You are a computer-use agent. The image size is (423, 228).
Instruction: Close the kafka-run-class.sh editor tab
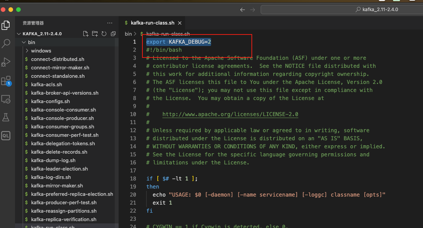point(180,23)
